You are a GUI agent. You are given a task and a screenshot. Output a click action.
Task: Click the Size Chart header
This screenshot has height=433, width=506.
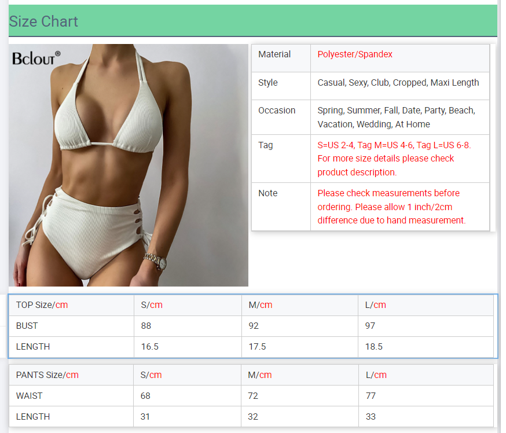[43, 21]
